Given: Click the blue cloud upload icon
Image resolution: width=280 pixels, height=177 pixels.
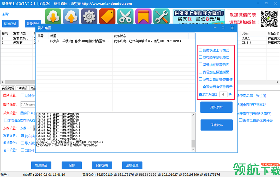Looking at the screenshot, I should (x=71, y=16).
